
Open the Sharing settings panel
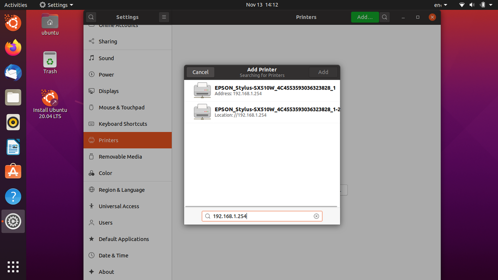coord(128,42)
